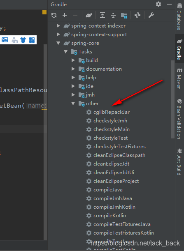Image resolution: width=184 pixels, height=251 pixels.
Task: Click the build folder gear icon
Action: (82, 60)
